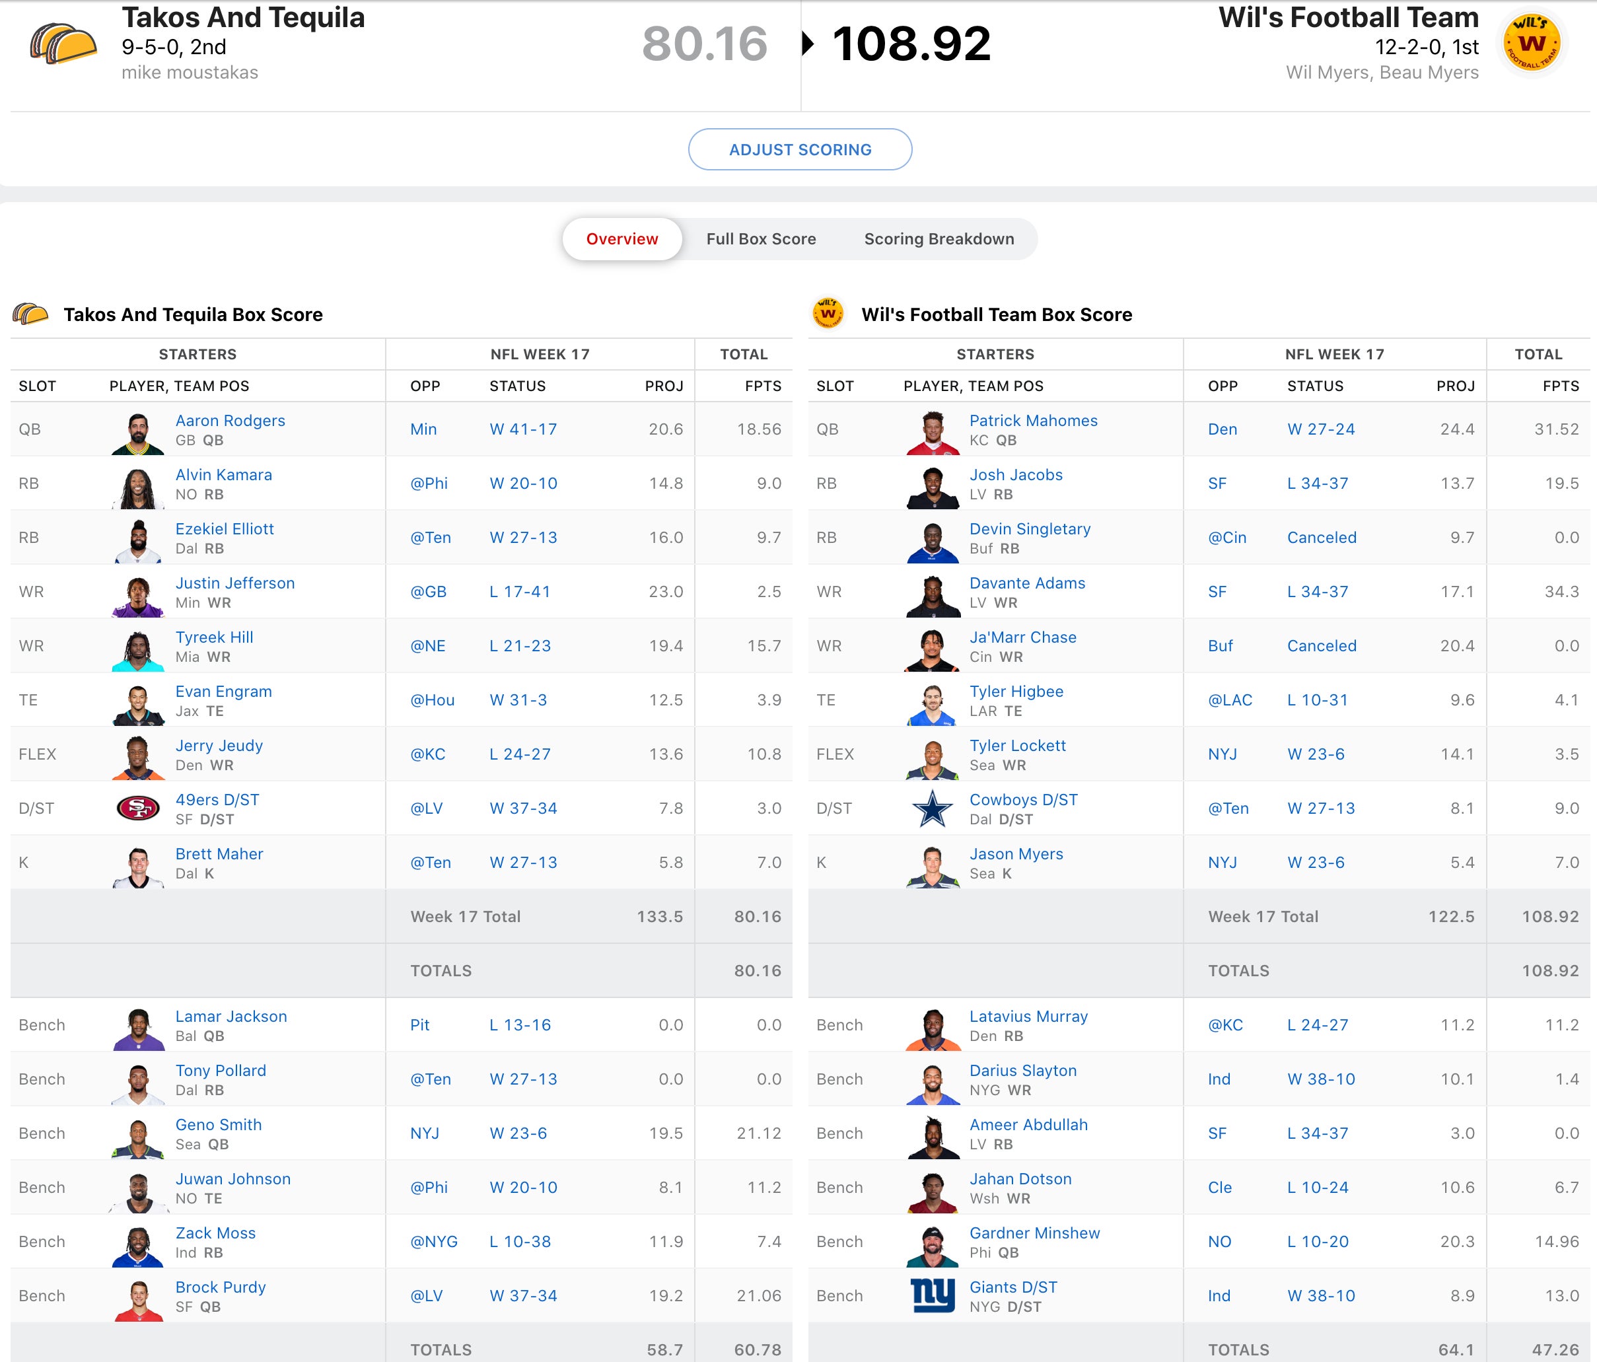This screenshot has width=1597, height=1362.
Task: Click Ja'Marr Chase Canceled status link
Action: click(x=1321, y=646)
